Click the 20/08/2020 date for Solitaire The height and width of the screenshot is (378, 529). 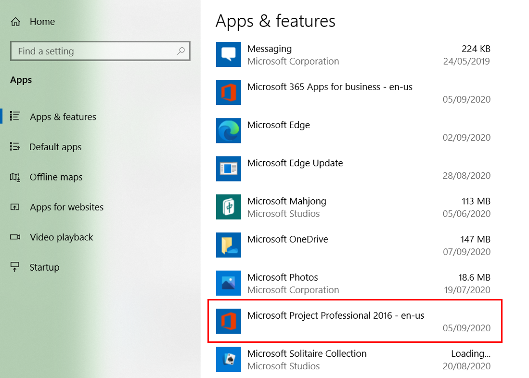pos(466,366)
